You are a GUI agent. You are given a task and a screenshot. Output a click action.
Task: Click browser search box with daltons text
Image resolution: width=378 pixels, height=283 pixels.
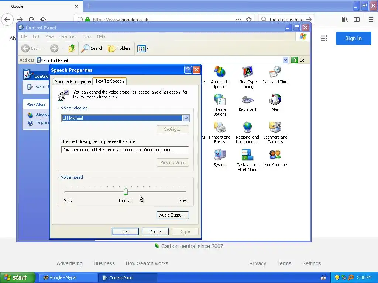286,20
